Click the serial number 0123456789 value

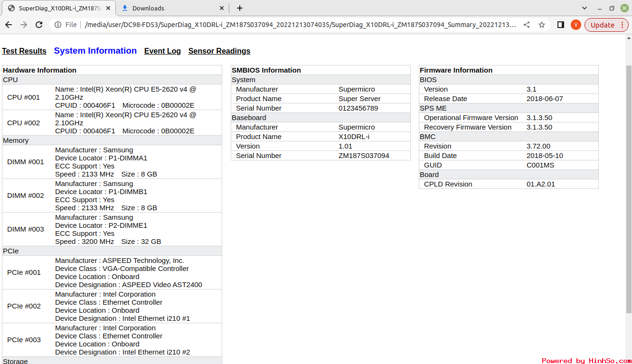coord(358,108)
